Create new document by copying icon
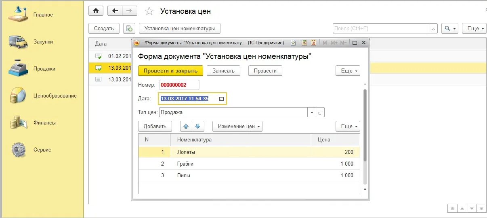487x218 pixels. point(129,29)
